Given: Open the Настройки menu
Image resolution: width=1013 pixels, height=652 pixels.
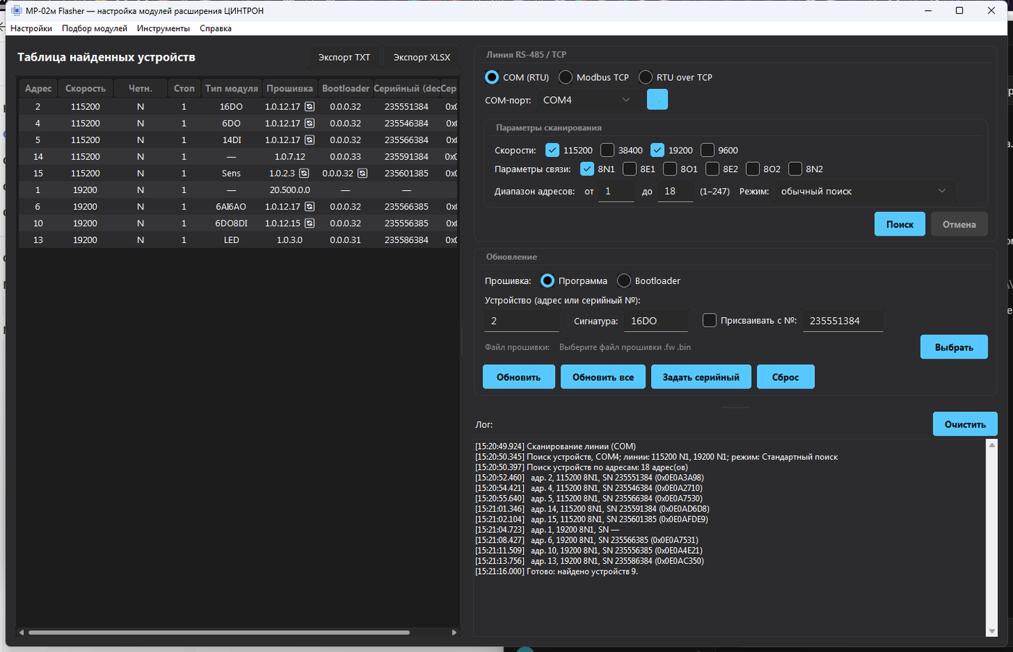Looking at the screenshot, I should (31, 28).
